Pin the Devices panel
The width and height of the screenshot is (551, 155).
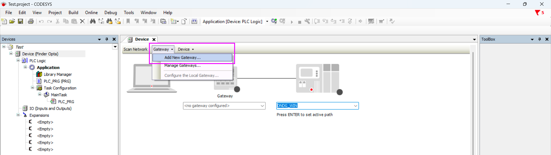107,39
